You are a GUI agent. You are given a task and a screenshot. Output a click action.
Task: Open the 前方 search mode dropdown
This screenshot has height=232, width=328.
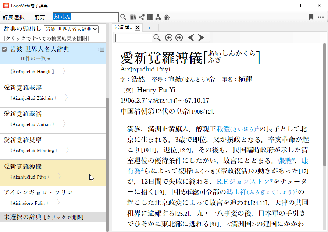(42, 17)
